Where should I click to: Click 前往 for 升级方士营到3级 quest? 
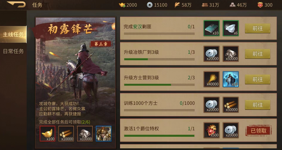coord(257,79)
